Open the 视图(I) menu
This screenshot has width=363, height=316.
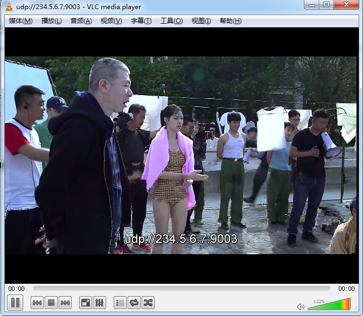[x=201, y=21]
